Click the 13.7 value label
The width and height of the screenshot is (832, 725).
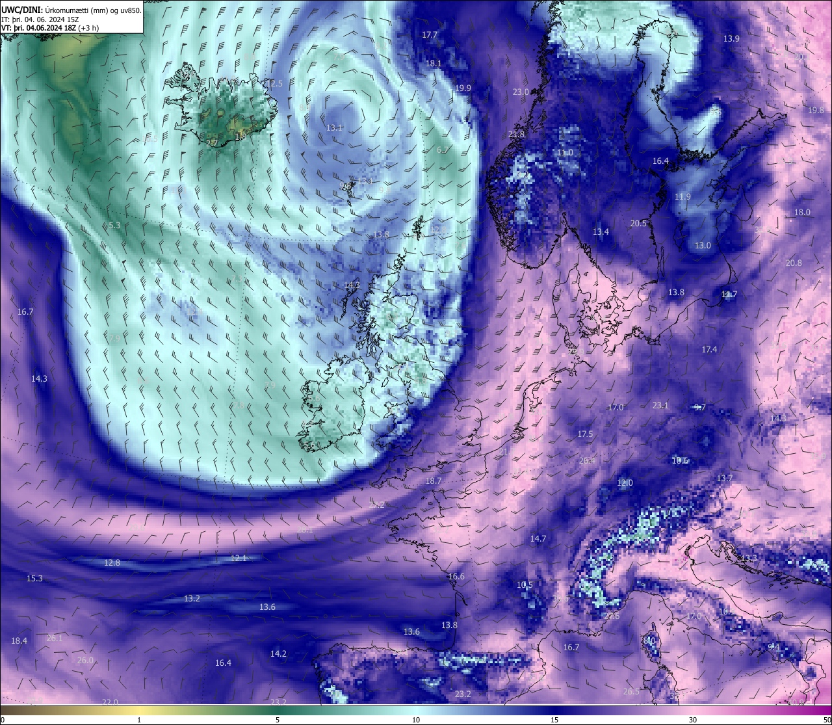pyautogui.click(x=725, y=479)
